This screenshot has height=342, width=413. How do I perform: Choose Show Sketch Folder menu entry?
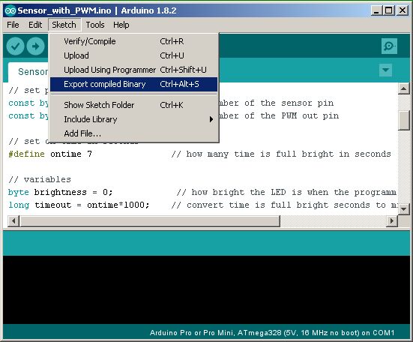pos(133,105)
